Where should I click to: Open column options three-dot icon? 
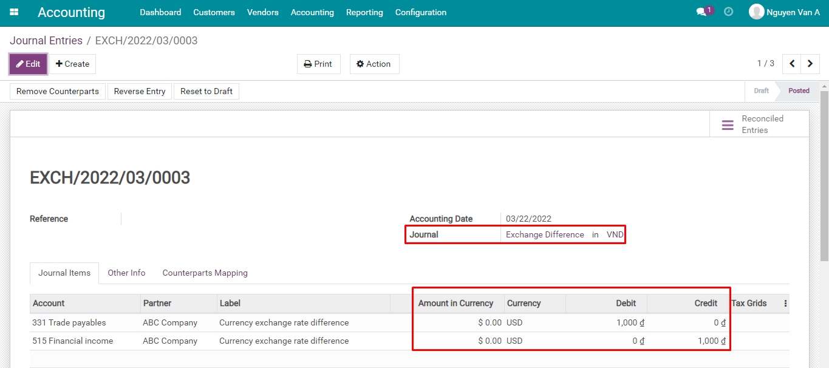[x=785, y=304]
